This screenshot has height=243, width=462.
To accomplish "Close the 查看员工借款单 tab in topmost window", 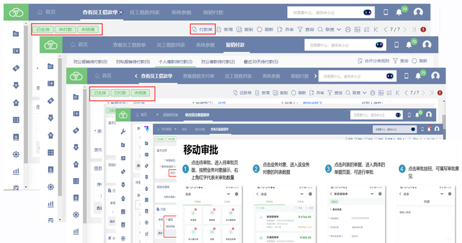I will (x=120, y=12).
